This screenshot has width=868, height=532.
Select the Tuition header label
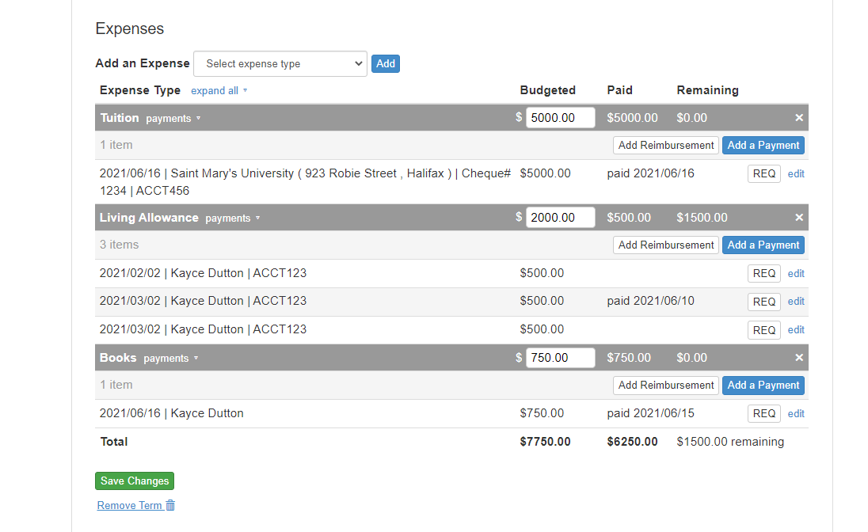[120, 118]
